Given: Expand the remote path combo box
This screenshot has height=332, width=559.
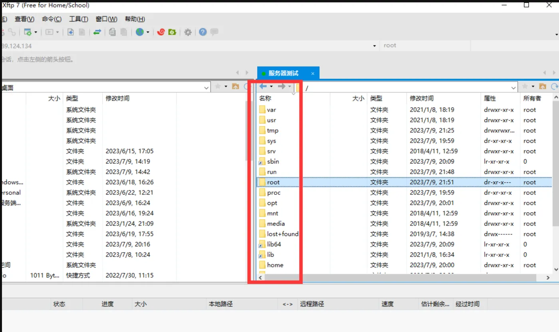Looking at the screenshot, I should click(514, 88).
